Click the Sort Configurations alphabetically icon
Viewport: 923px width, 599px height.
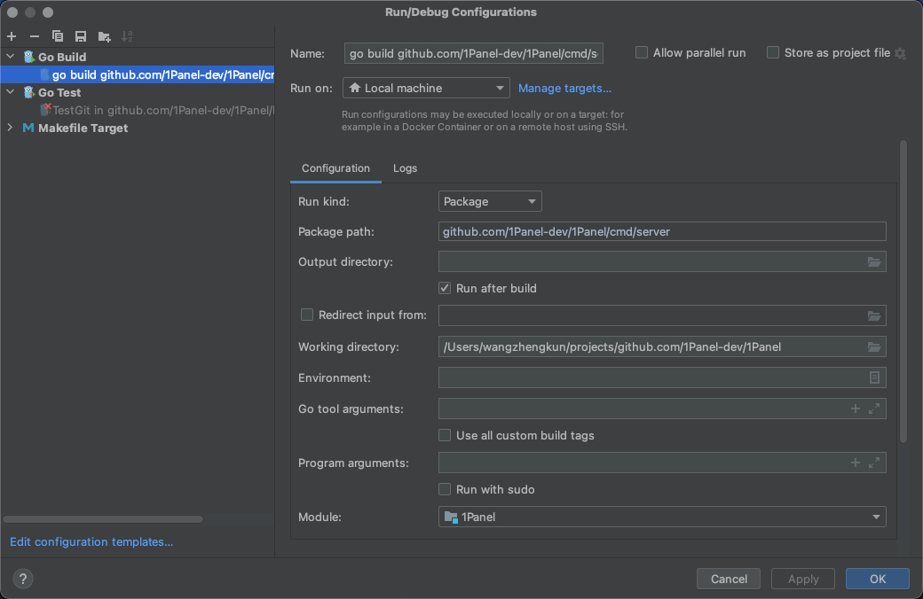point(127,36)
